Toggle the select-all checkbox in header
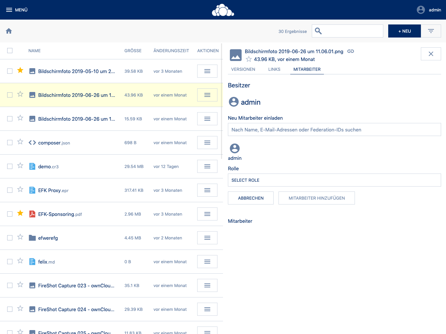Screen dimensions: 446x334 tap(10, 51)
